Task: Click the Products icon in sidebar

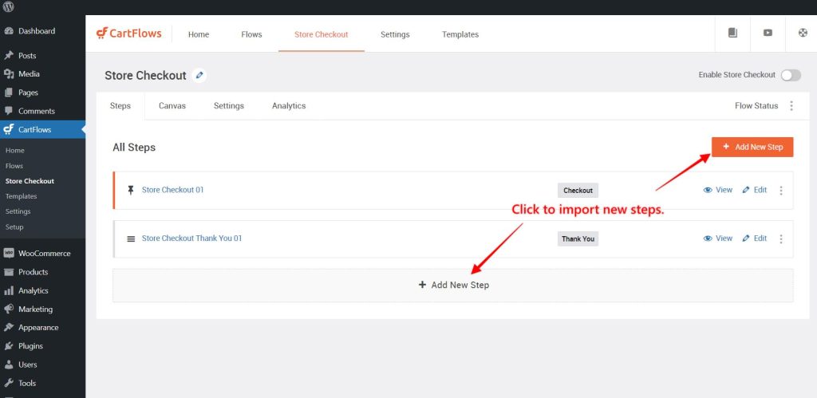Action: [x=8, y=272]
